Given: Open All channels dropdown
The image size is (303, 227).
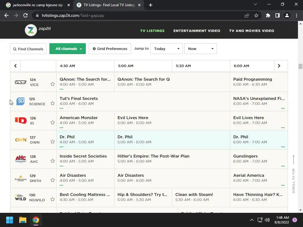Looking at the screenshot, I should [67, 49].
